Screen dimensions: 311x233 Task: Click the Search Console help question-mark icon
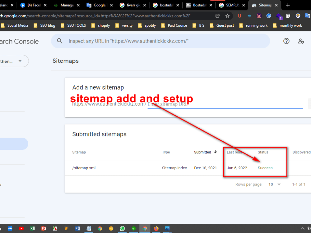tap(286, 41)
